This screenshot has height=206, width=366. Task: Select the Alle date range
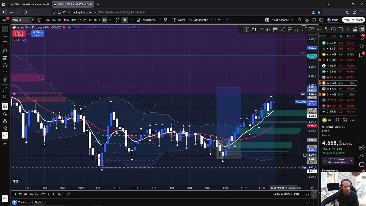point(59,194)
